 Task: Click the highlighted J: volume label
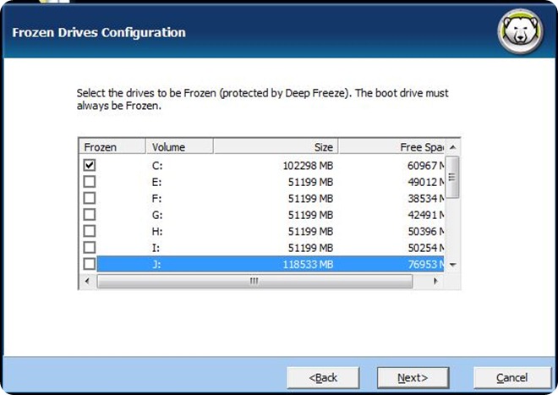[156, 264]
